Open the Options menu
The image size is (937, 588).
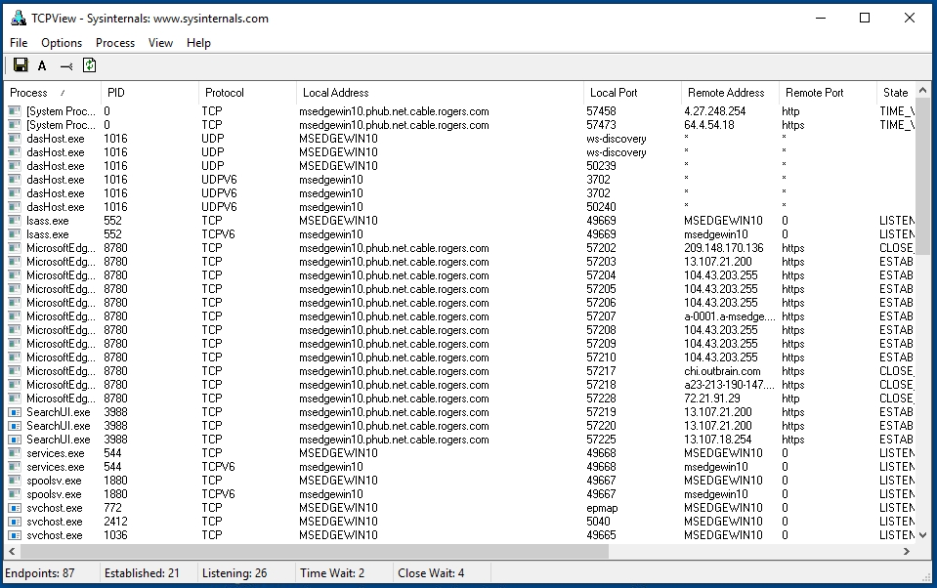[62, 43]
